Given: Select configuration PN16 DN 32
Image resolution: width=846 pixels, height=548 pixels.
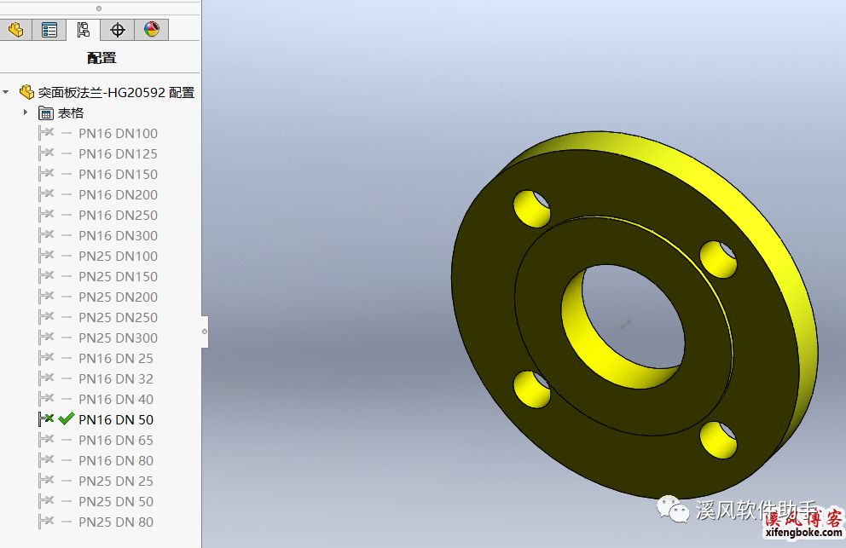Looking at the screenshot, I should 116,379.
